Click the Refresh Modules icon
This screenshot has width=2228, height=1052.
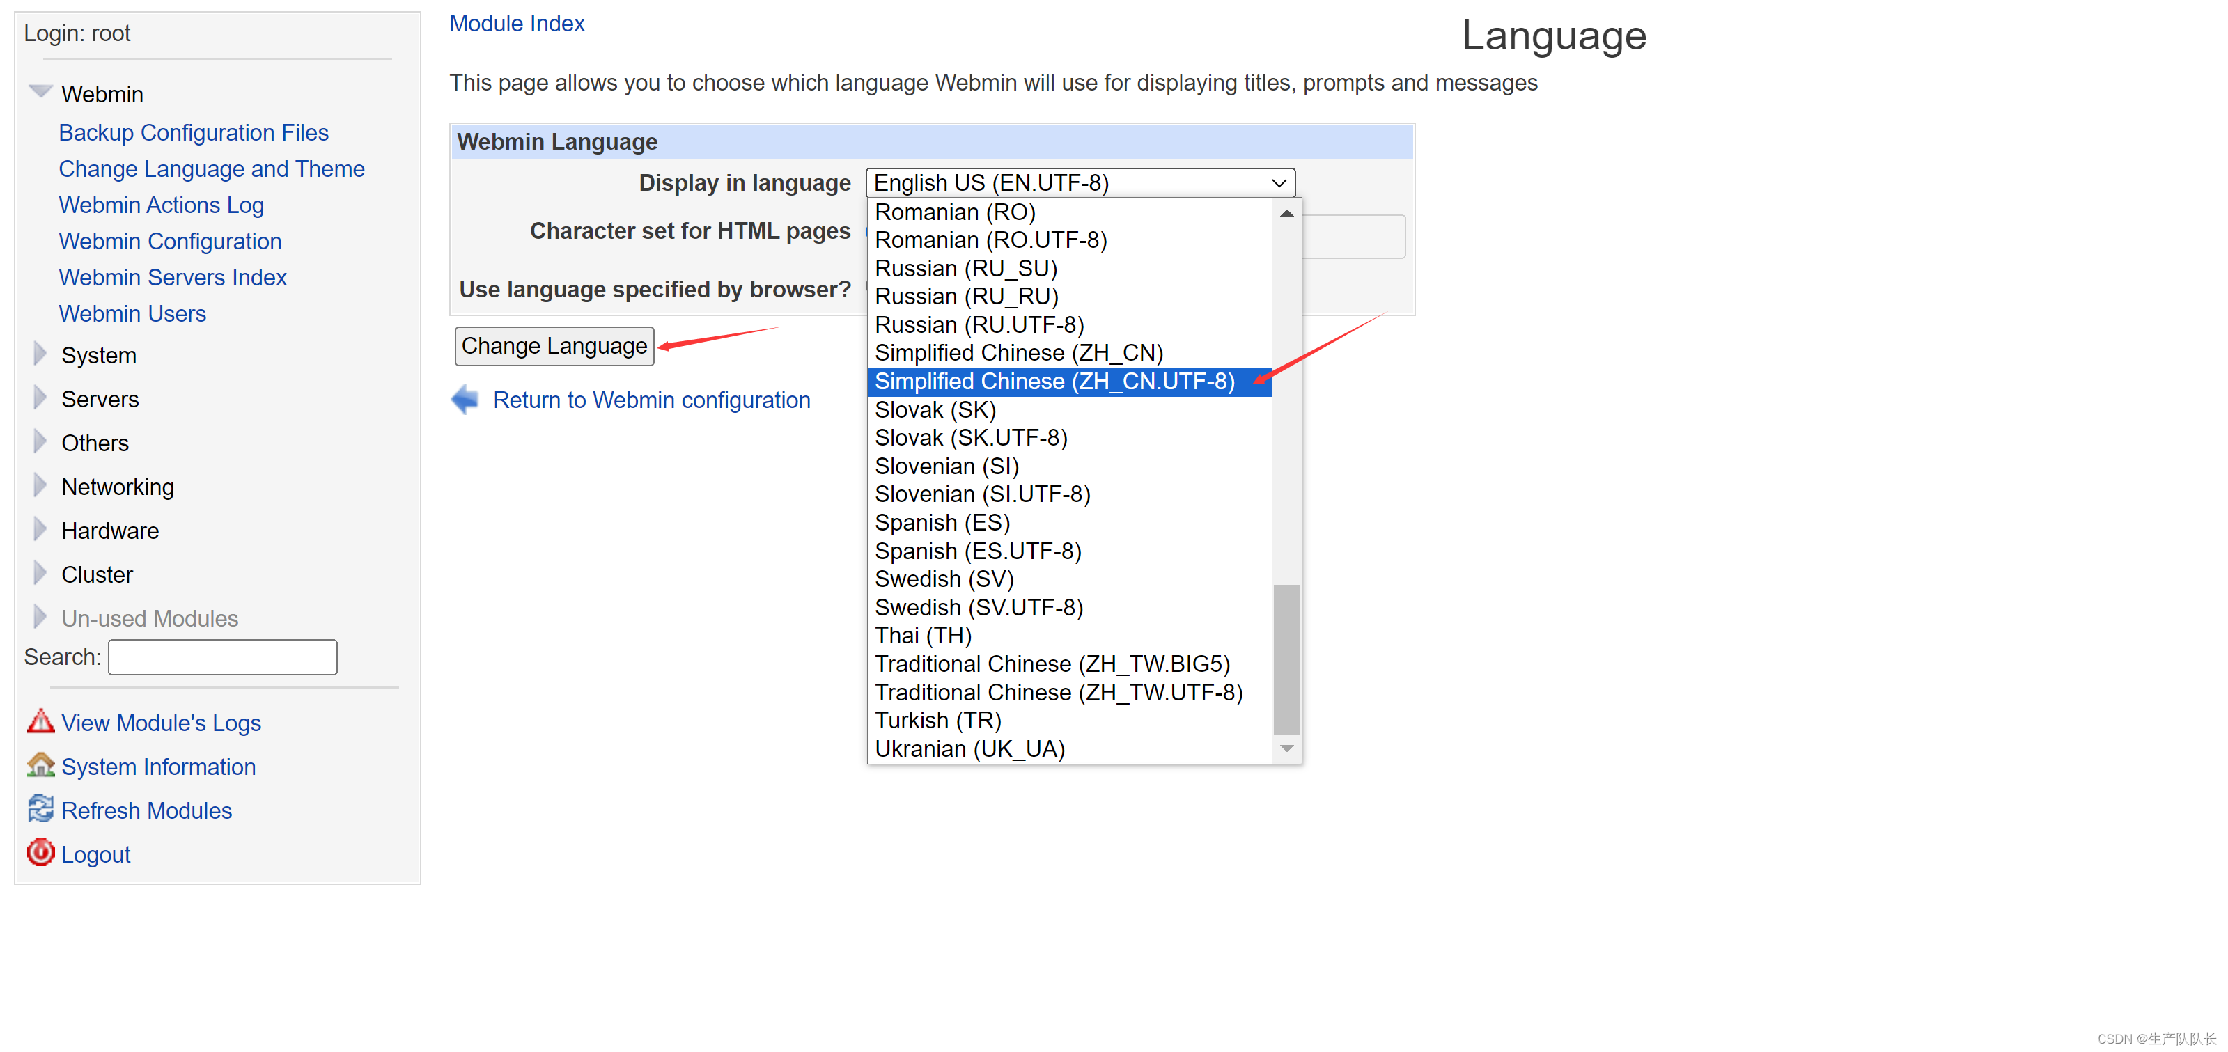coord(40,810)
